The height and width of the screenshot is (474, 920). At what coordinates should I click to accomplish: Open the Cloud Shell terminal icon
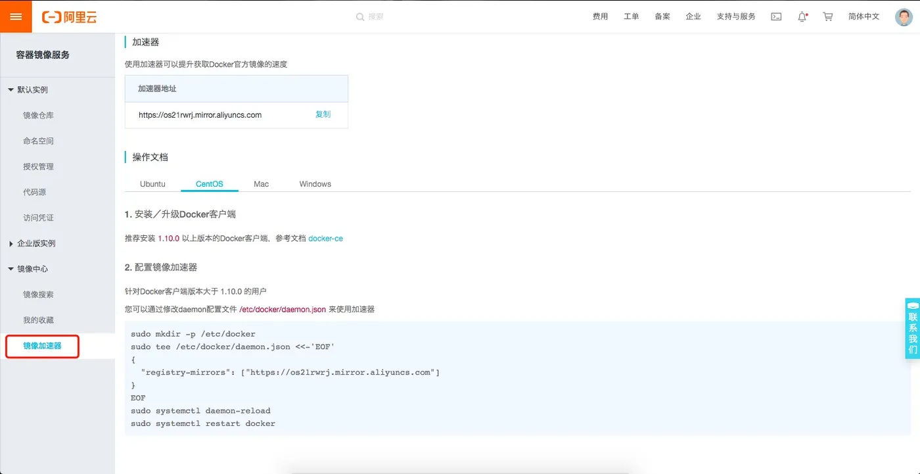(x=776, y=17)
